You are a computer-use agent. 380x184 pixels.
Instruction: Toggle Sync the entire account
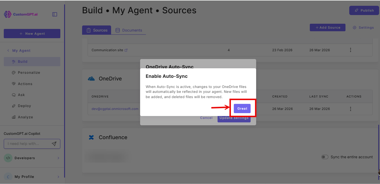click(325, 157)
